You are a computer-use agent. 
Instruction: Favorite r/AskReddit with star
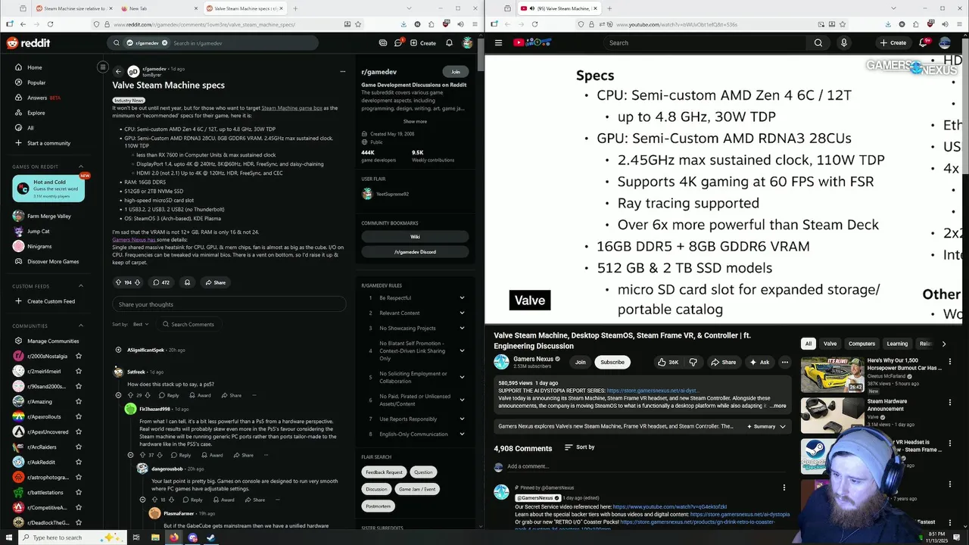79,462
